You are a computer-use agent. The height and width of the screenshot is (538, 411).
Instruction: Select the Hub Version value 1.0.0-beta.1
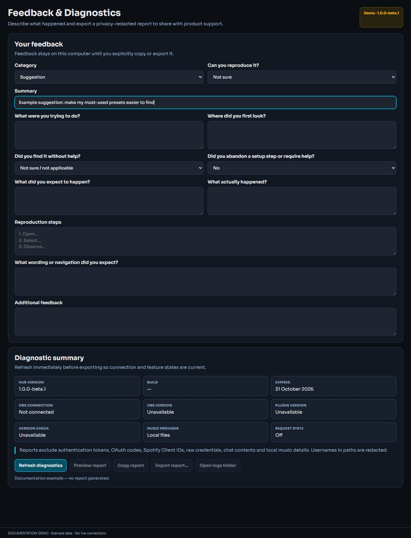click(x=32, y=389)
